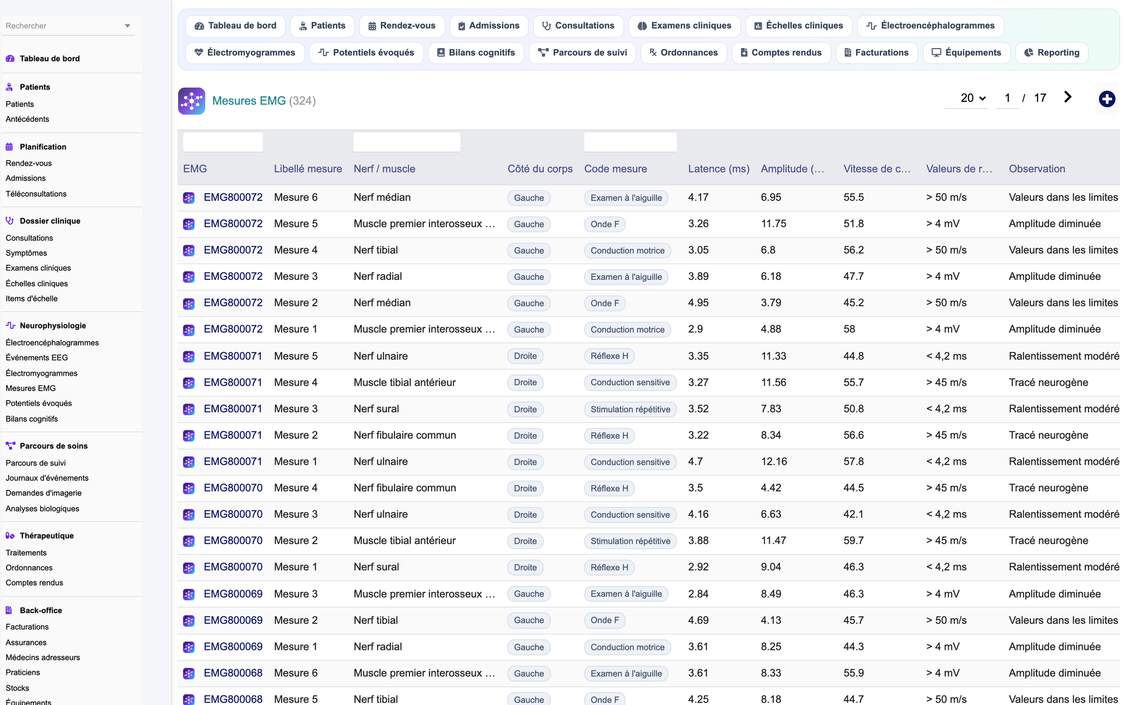Open the Potentiels évoqués tab
Screen dimensions: 1140x705
point(366,53)
